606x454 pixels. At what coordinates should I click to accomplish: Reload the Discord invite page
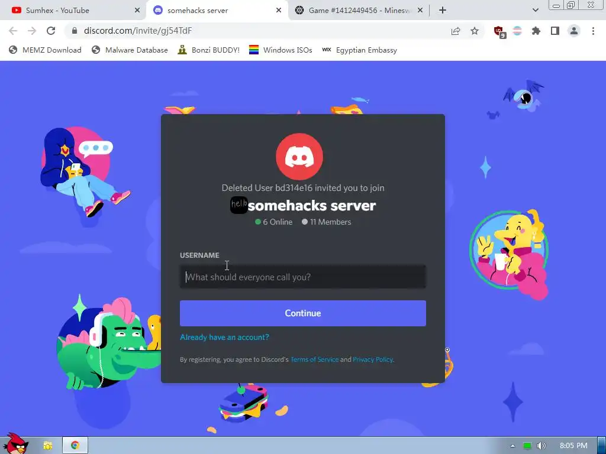coord(51,31)
